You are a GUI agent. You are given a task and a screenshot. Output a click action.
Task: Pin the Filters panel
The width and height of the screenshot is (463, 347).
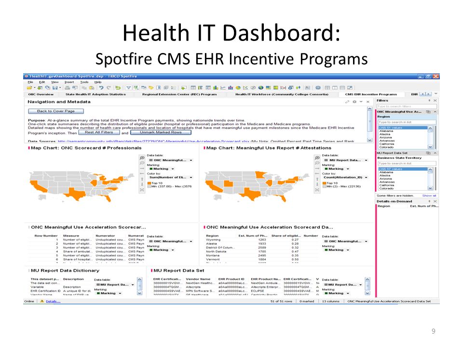coord(430,101)
